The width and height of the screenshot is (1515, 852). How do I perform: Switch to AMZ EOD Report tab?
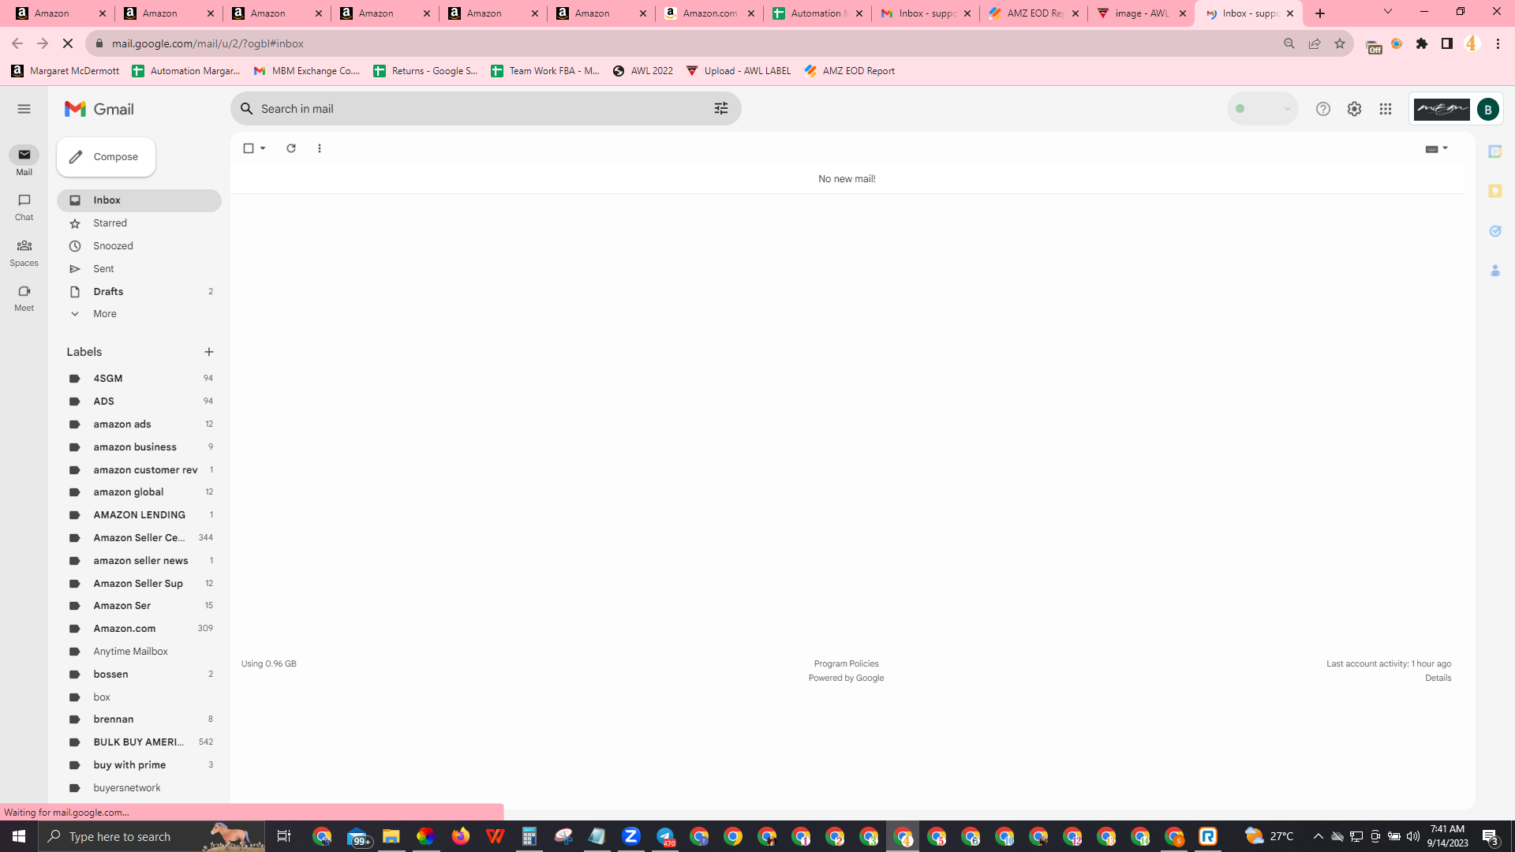pyautogui.click(x=1033, y=13)
